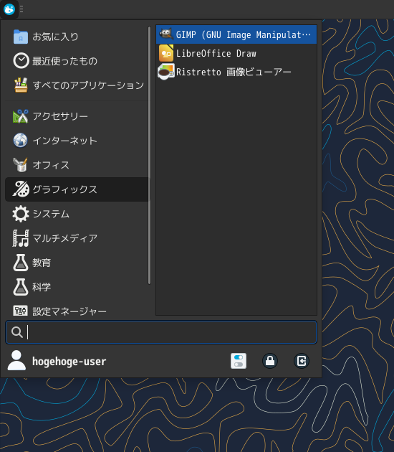
Task: Click the settings toggle icon beside username
Action: (x=239, y=361)
